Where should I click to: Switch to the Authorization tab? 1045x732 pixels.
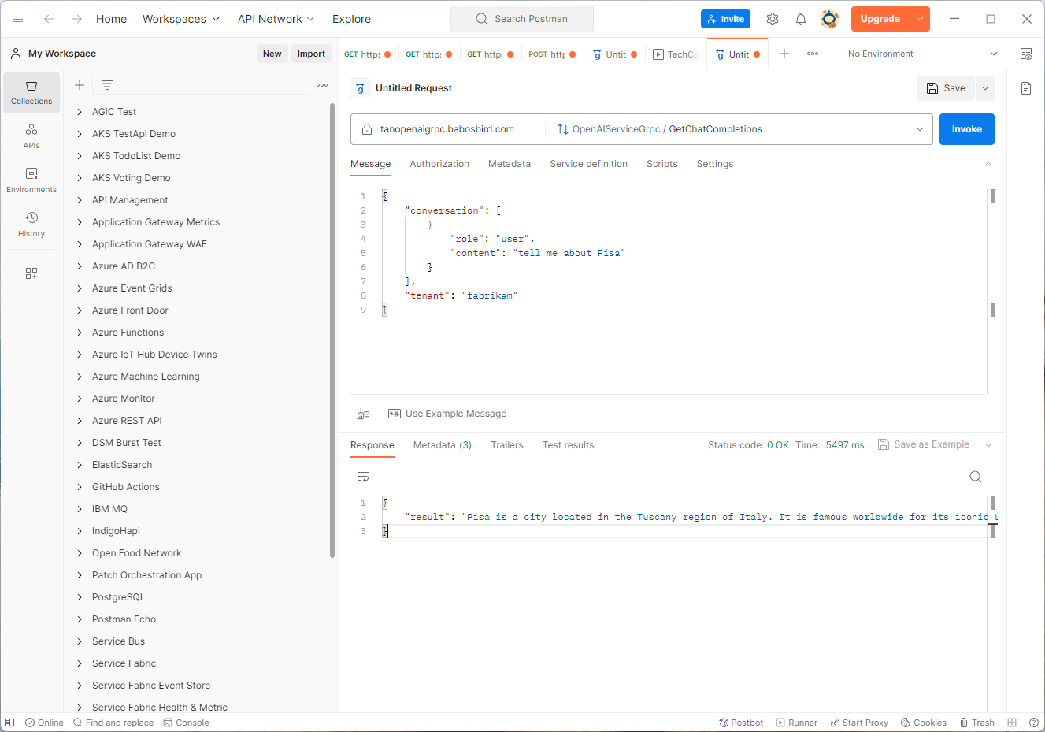439,164
